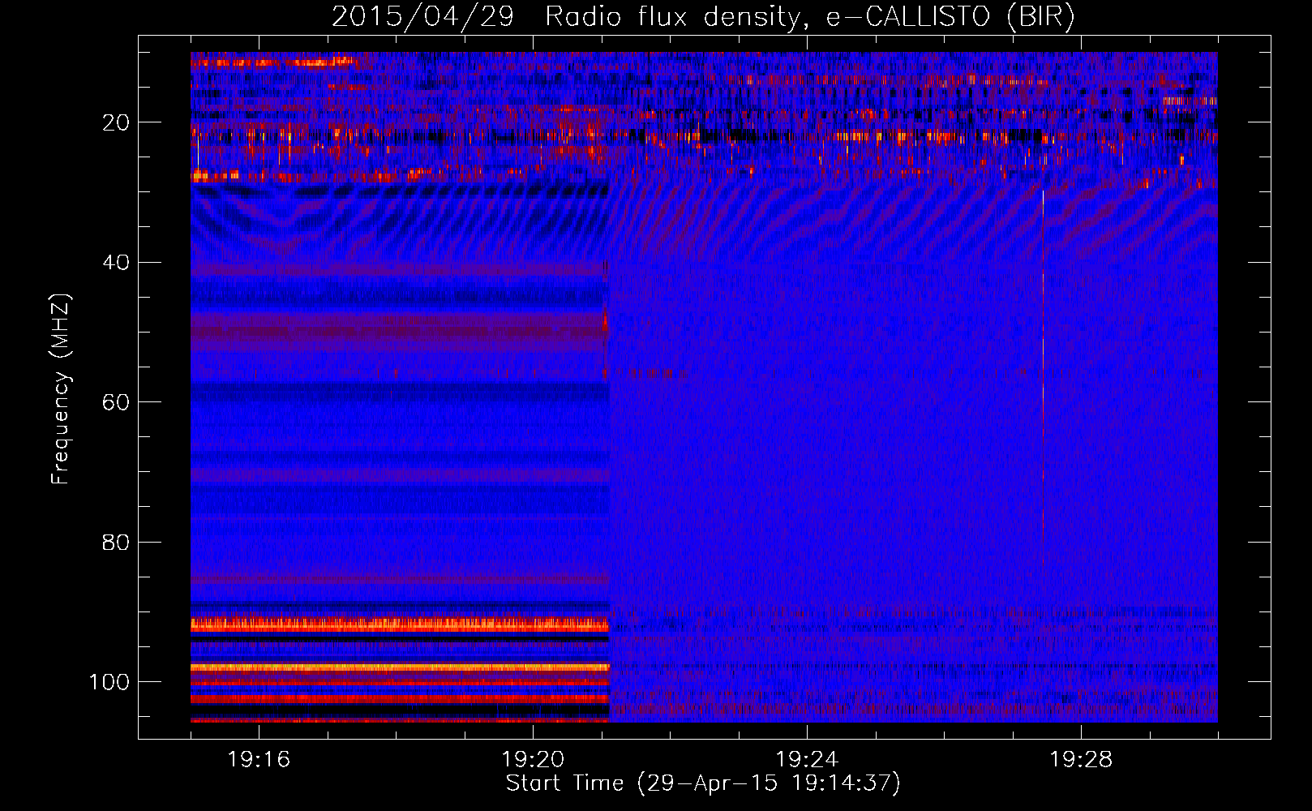Click the 'Start Time (29-Apr-15 19:14:37)' label
The width and height of the screenshot is (1312, 811).
tap(703, 783)
